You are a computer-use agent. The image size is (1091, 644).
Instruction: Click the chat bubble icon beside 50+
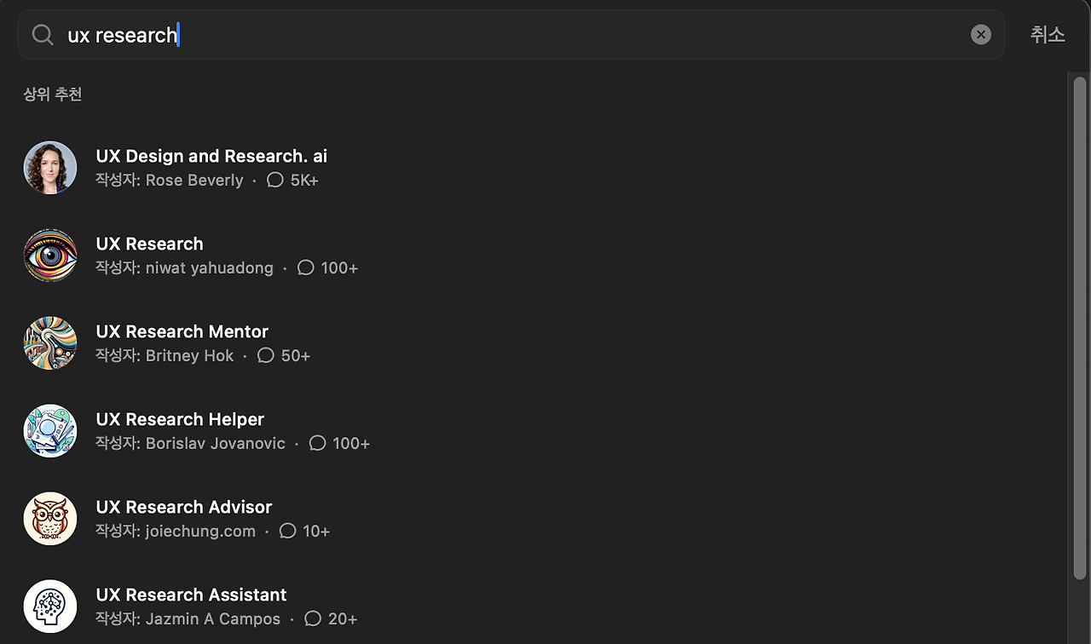(266, 355)
